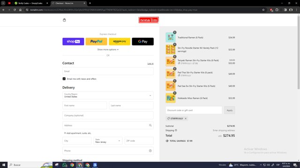Close the Verify Codes tab
This screenshot has width=300, height=168.
click(47, 3)
